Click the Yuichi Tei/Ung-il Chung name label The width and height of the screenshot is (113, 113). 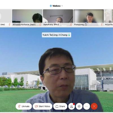click(x=55, y=35)
